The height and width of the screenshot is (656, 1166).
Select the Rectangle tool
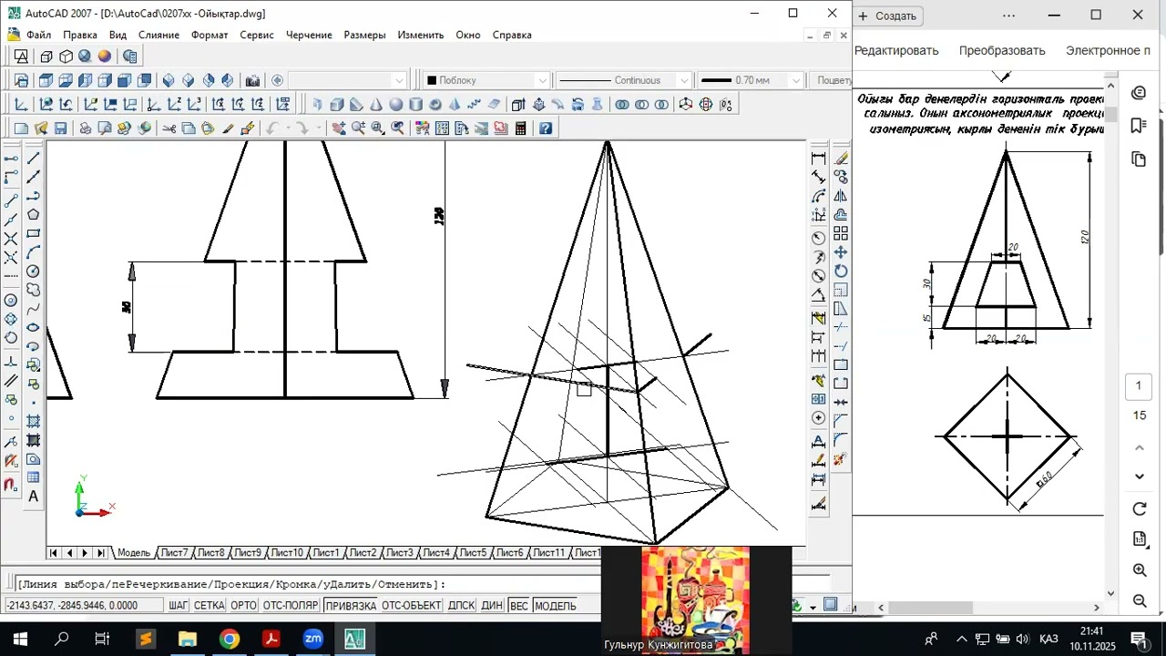pyautogui.click(x=34, y=234)
